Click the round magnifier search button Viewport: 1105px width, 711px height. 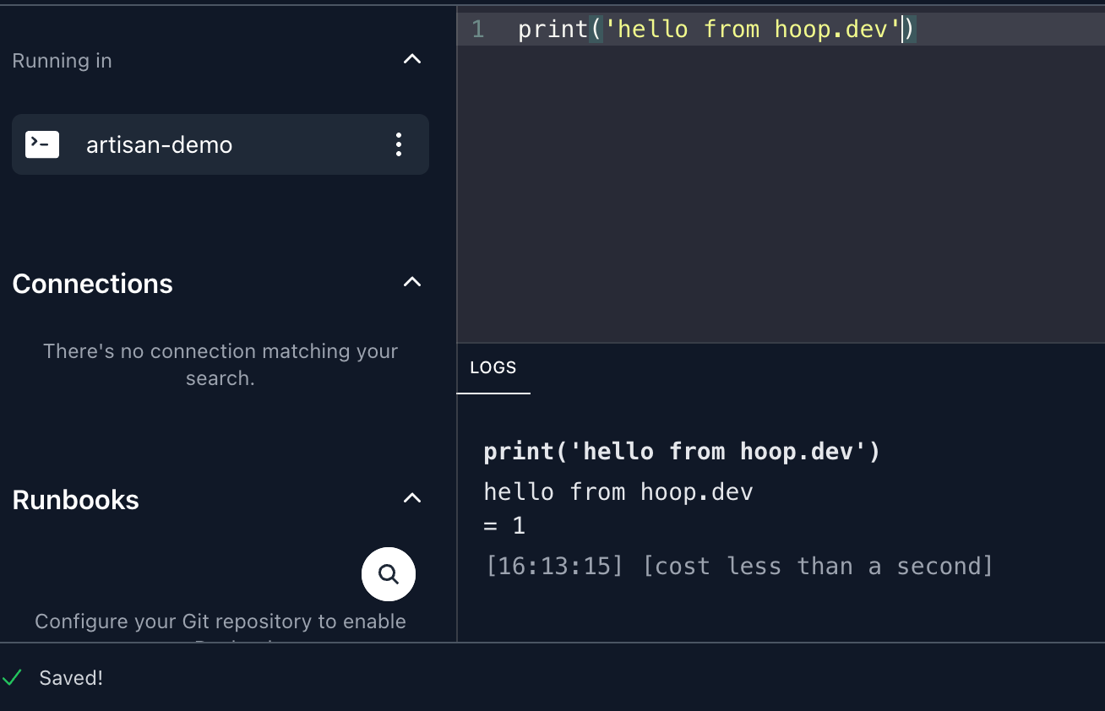pyautogui.click(x=389, y=574)
